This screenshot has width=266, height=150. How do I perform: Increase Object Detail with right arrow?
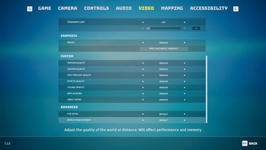pyautogui.click(x=185, y=100)
